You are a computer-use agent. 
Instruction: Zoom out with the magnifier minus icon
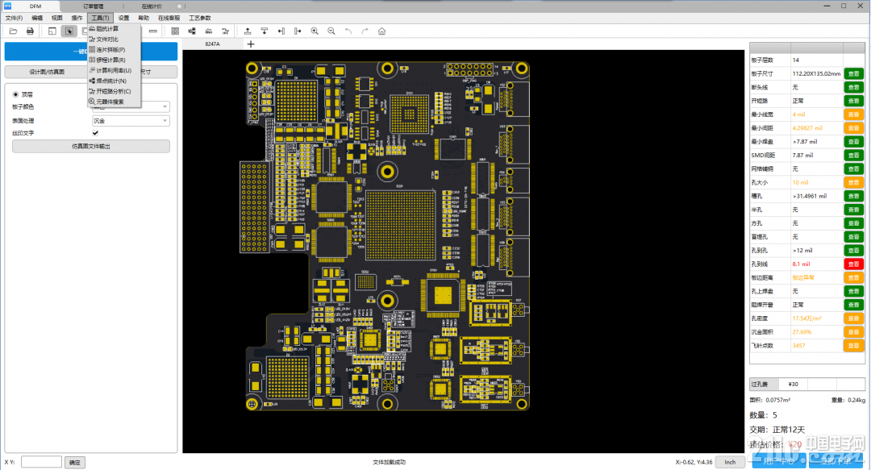331,31
